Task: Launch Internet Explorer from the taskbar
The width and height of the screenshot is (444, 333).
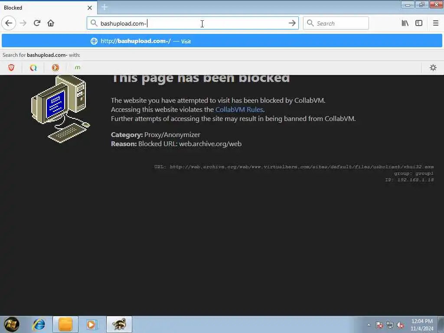Action: point(39,324)
